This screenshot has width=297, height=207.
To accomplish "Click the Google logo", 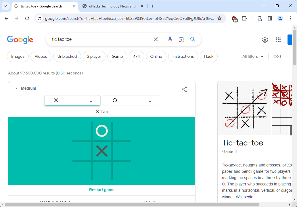I will click(x=20, y=40).
